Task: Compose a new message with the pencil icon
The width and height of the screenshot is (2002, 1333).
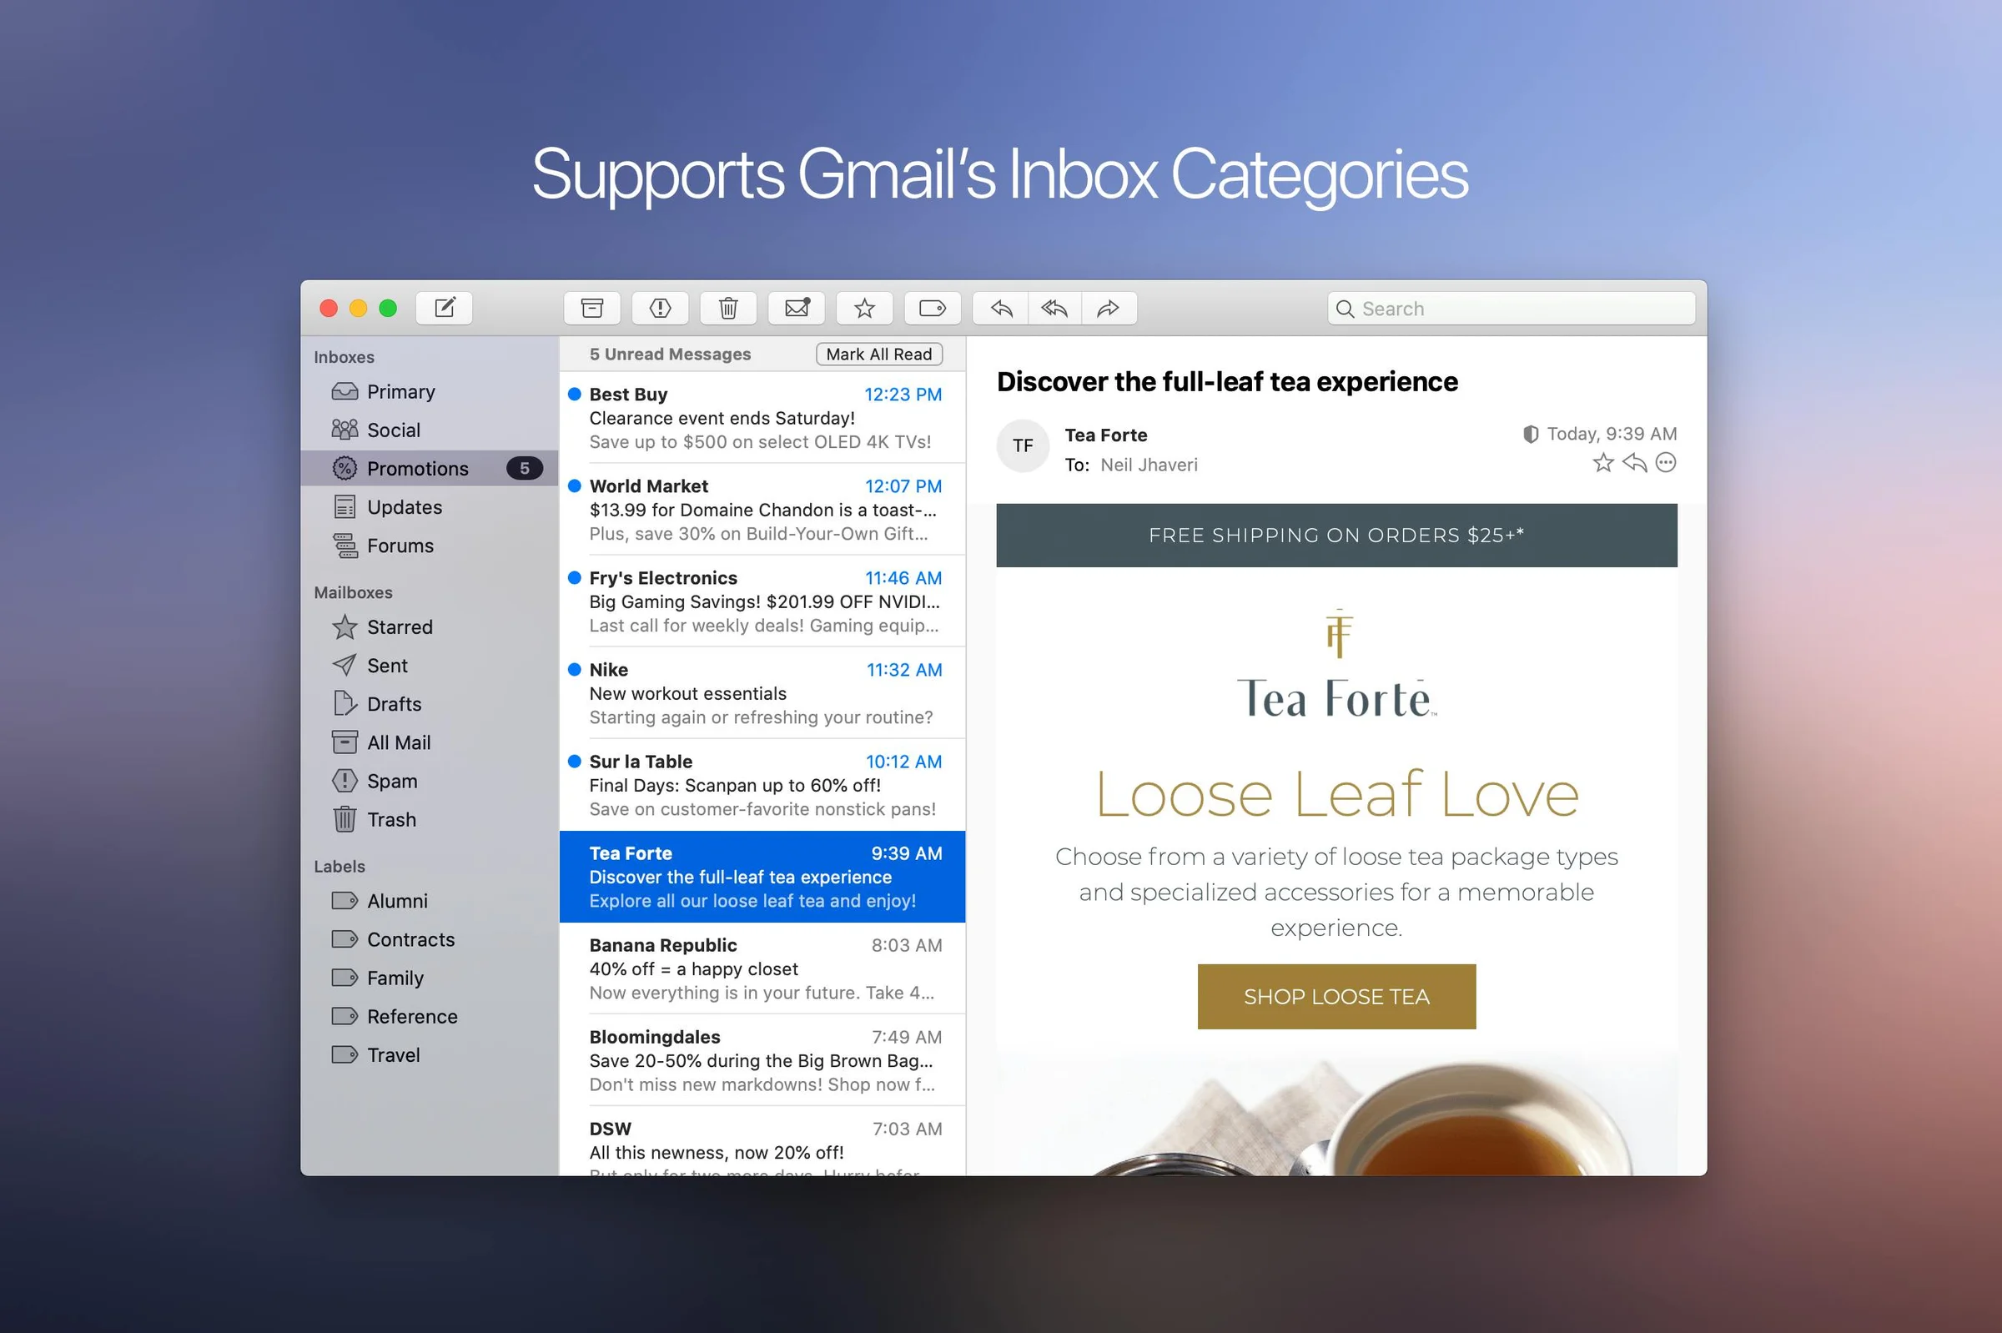Action: tap(444, 308)
